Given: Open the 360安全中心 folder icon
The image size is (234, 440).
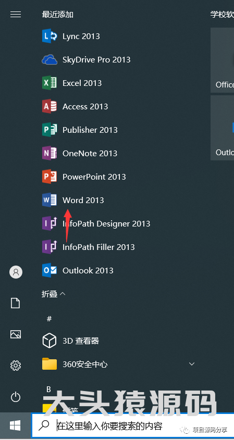Looking at the screenshot, I should [x=50, y=364].
